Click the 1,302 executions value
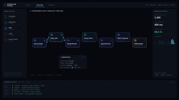The height and width of the screenshot is (100, 179). 157,17
